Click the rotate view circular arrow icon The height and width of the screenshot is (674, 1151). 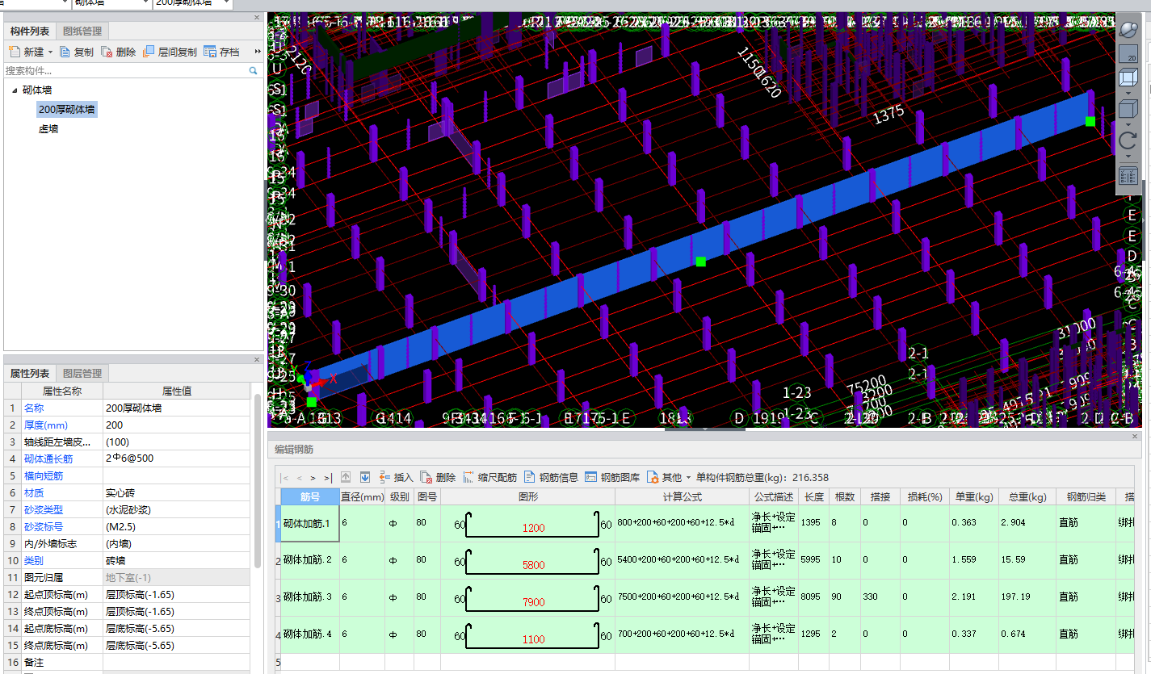pyautogui.click(x=1128, y=142)
